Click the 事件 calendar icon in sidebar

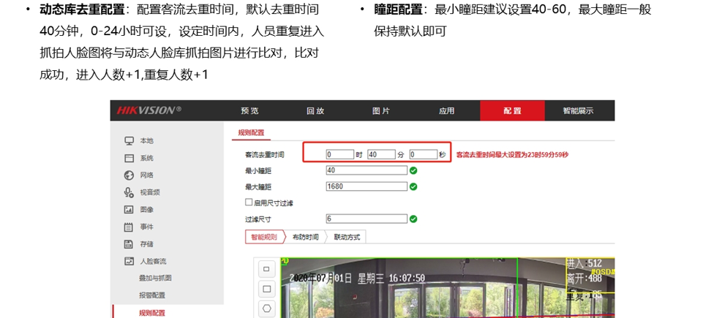[x=129, y=227]
